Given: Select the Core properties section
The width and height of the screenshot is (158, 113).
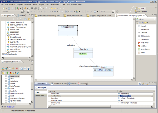Looking at the screenshot, I should 41,92.
